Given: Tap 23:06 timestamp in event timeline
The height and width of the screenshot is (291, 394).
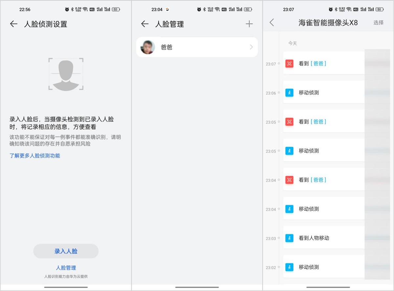Looking at the screenshot, I should click(x=271, y=93).
